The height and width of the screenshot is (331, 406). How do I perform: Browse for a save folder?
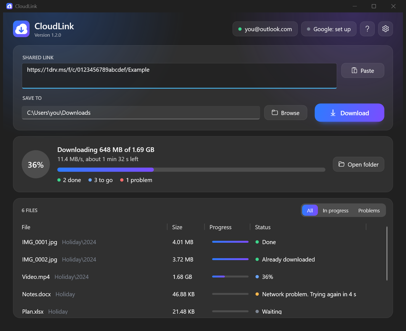tap(286, 113)
